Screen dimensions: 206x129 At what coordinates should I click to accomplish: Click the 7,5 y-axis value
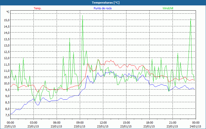[x=7, y=115]
